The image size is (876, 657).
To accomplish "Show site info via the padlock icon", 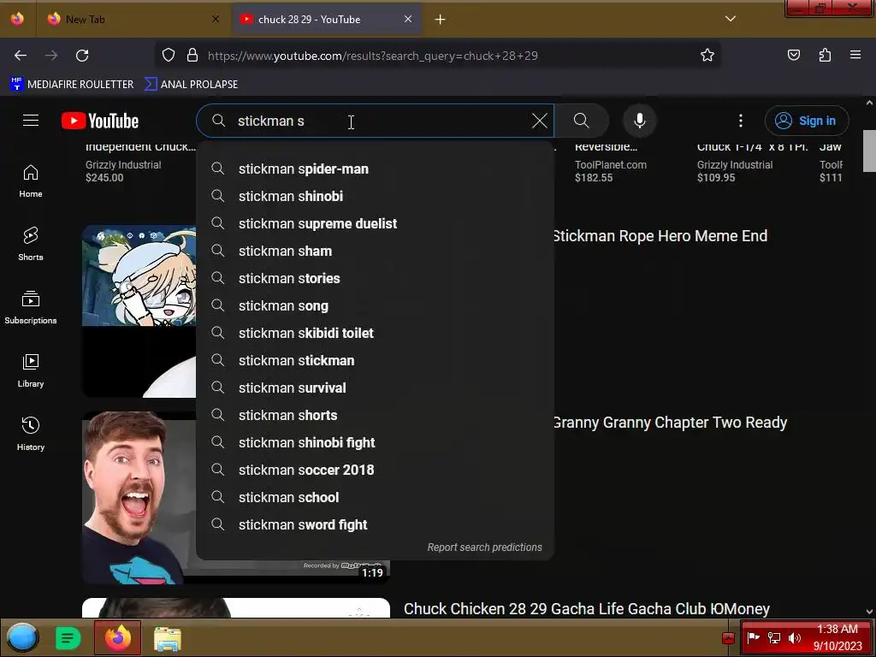I will tap(192, 56).
